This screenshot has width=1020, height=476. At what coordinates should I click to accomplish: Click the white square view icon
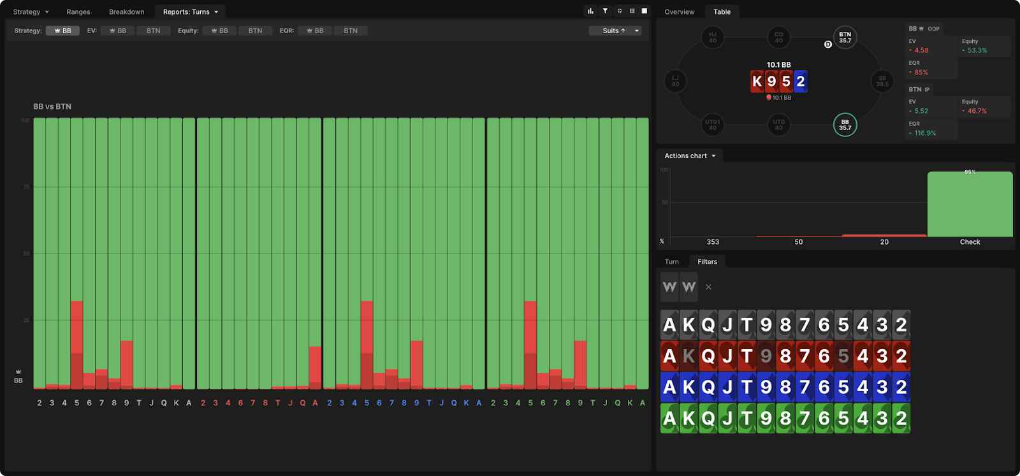[x=645, y=11]
